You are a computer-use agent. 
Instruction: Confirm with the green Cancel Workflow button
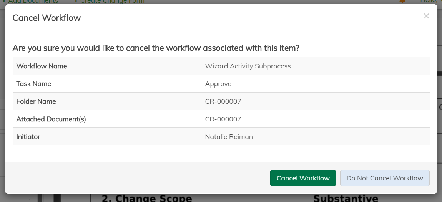pyautogui.click(x=303, y=178)
